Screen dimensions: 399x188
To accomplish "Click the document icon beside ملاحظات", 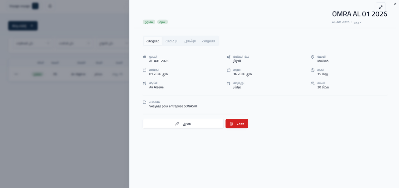I will [x=145, y=102].
